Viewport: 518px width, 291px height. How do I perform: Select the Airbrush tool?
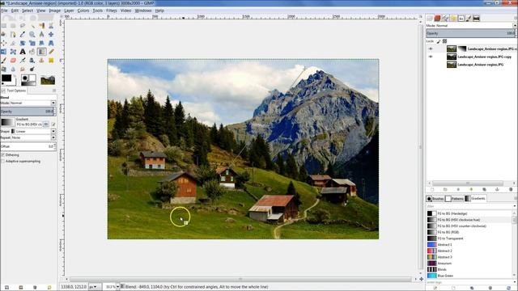(23, 60)
